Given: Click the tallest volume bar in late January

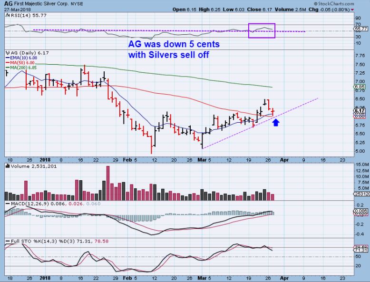Looking at the screenshot, I should coord(108,183).
